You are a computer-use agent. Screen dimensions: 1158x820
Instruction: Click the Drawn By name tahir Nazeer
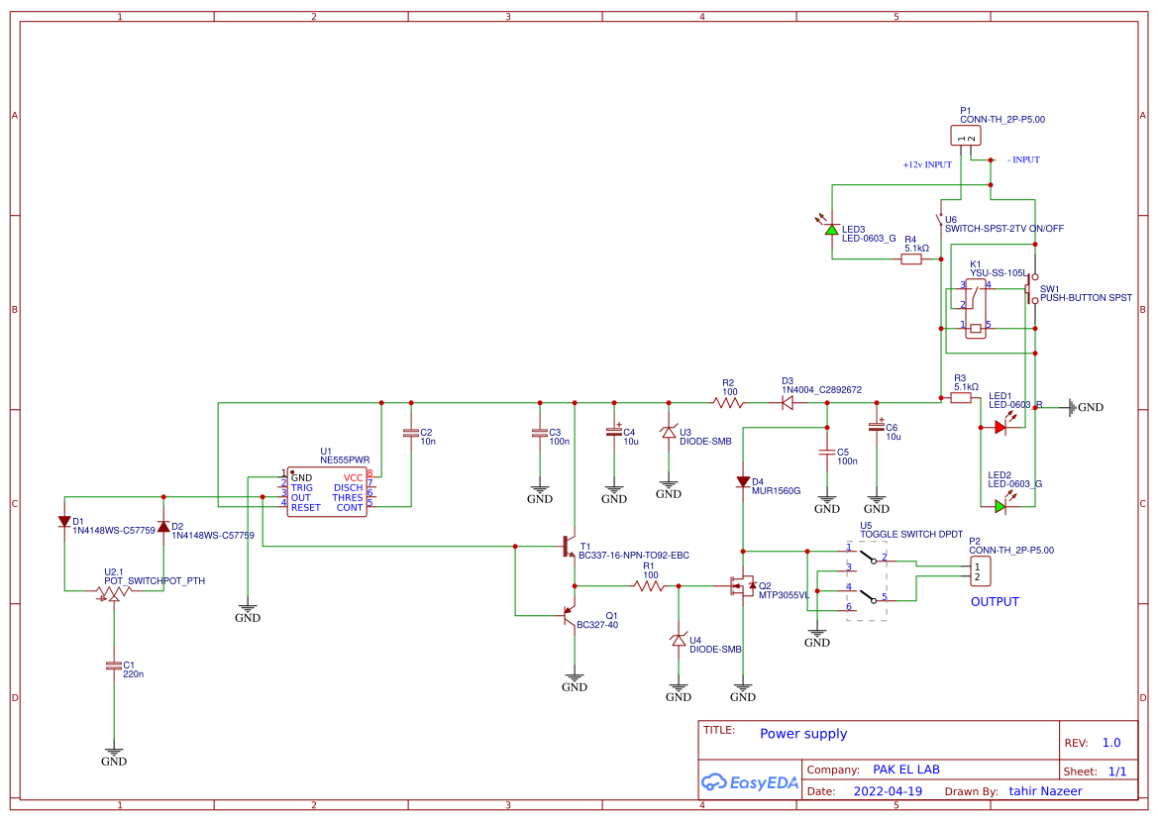1045,791
